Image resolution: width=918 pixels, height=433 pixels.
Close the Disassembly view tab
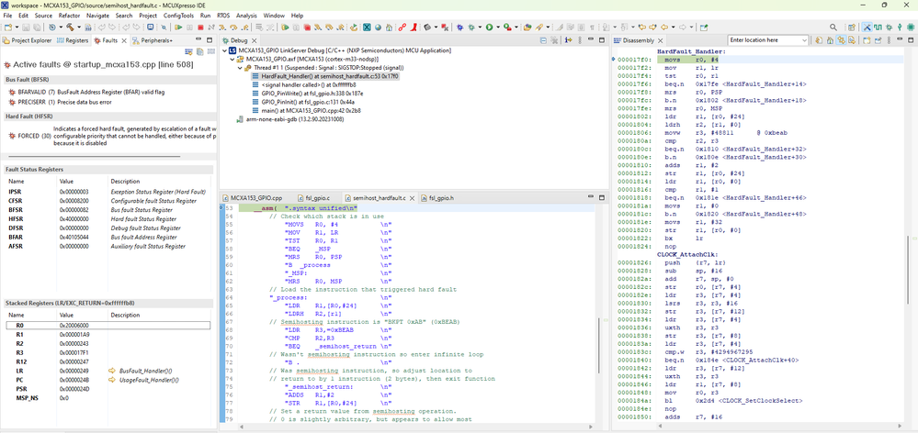661,40
